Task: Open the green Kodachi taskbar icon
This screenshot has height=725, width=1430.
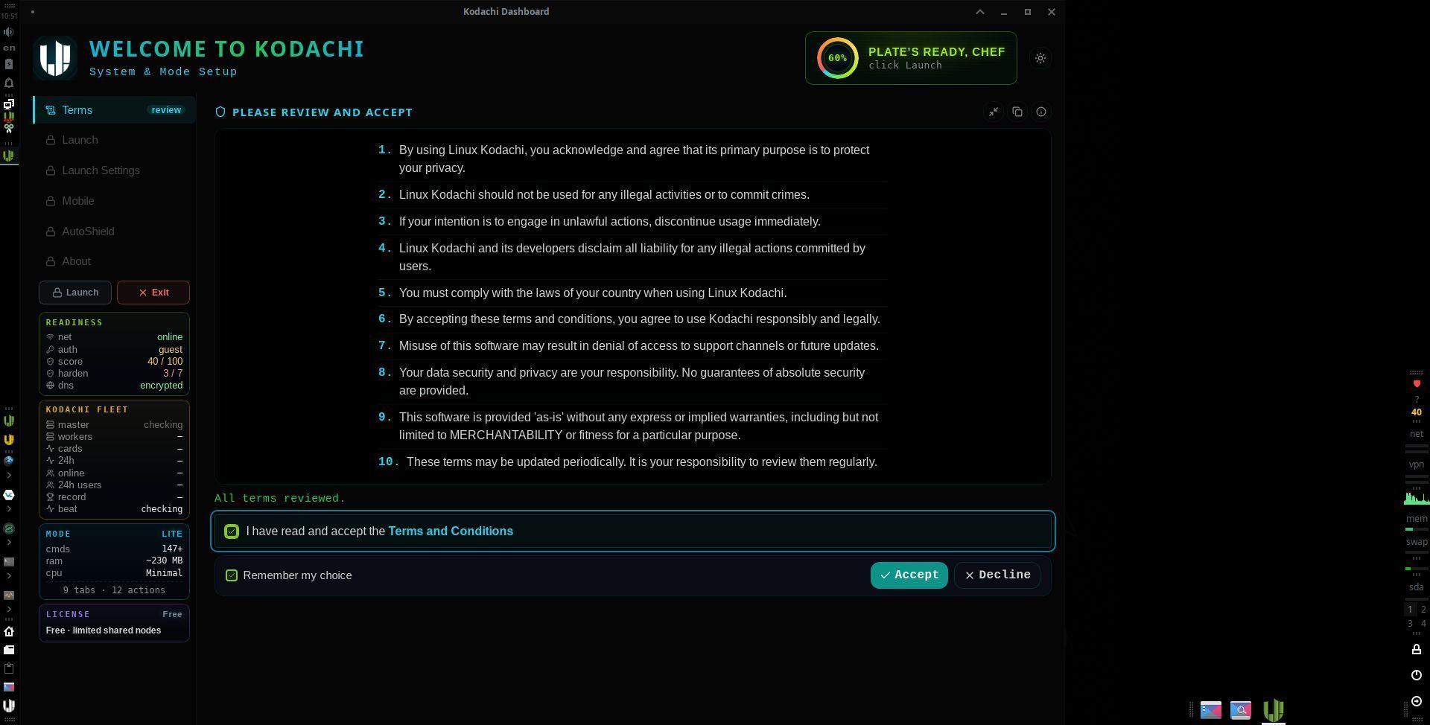Action: click(x=1274, y=709)
